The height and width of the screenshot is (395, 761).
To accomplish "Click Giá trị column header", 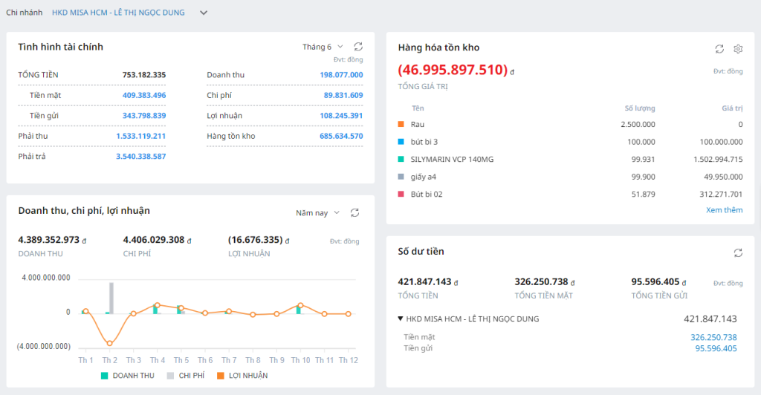I will [732, 108].
